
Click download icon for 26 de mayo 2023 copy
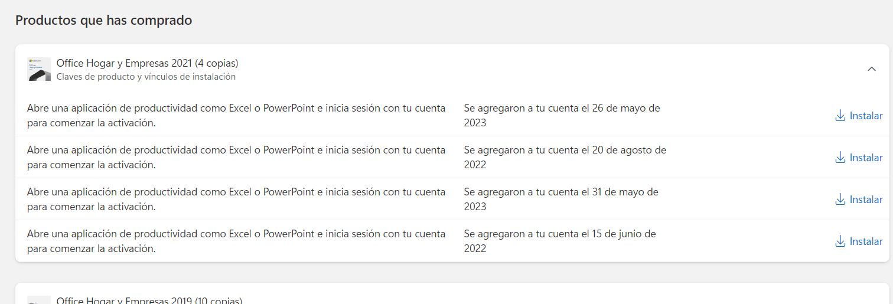[x=840, y=116]
